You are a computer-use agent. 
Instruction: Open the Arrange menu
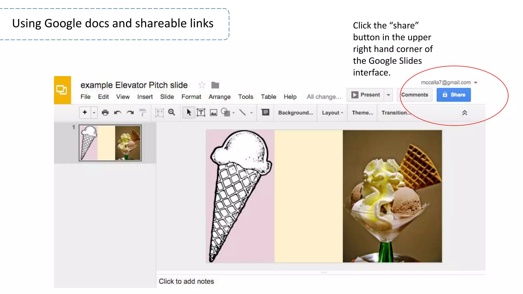219,97
